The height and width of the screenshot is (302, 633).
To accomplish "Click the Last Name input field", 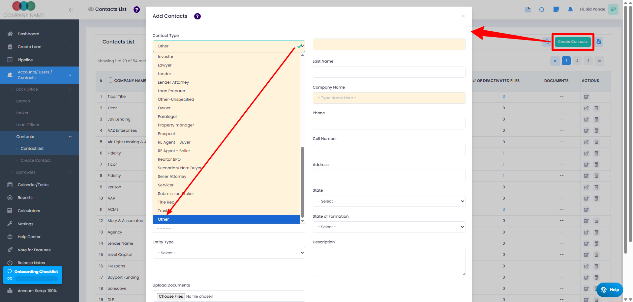I will (x=389, y=72).
